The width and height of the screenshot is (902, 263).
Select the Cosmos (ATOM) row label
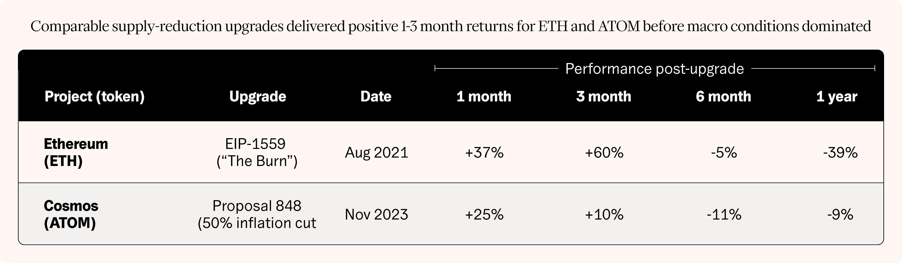point(71,214)
